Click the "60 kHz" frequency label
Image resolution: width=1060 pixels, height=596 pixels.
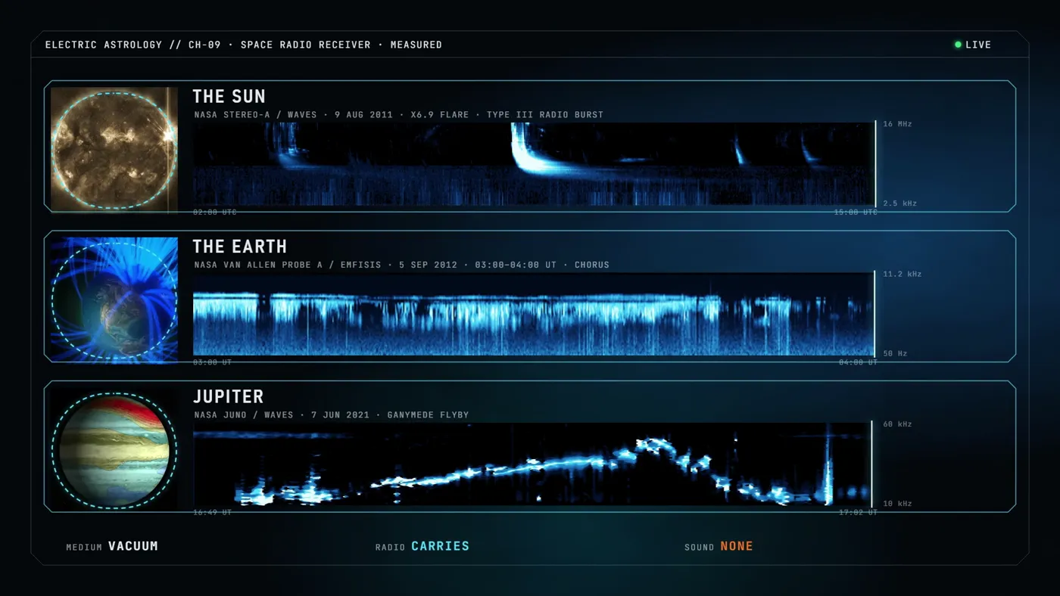(897, 424)
